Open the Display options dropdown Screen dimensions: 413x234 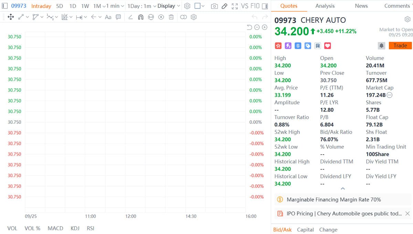pyautogui.click(x=169, y=6)
